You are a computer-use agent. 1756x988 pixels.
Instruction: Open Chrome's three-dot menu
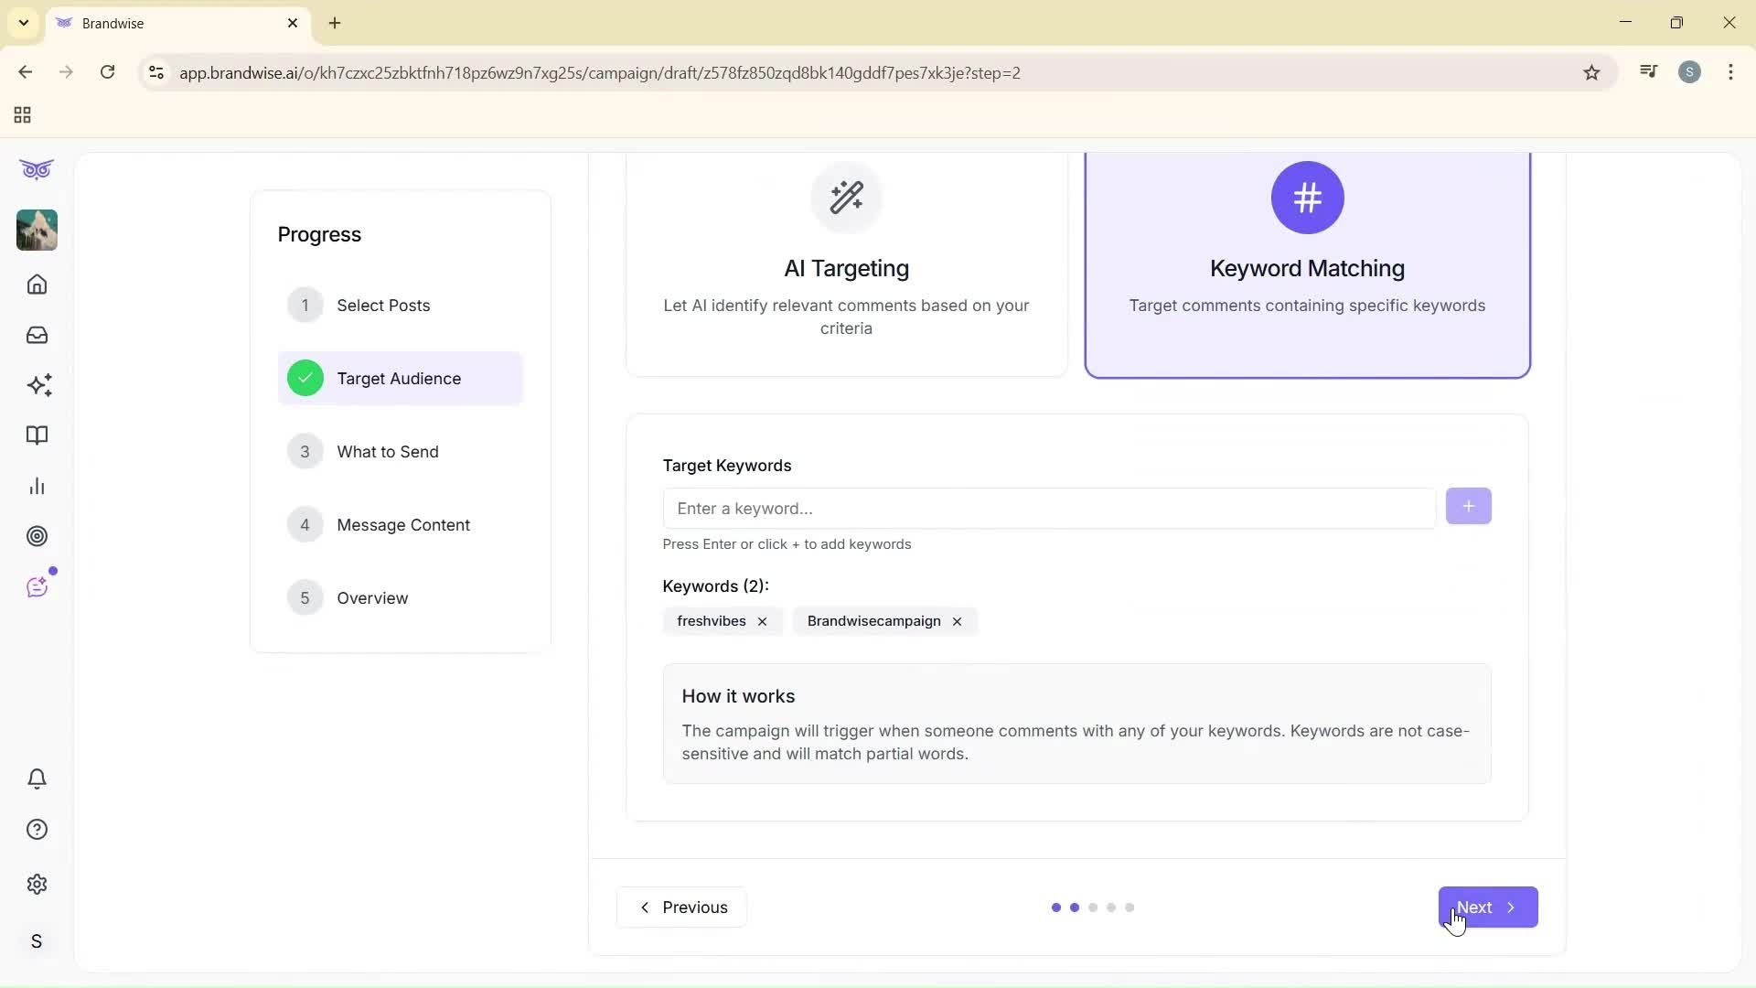1730,72
